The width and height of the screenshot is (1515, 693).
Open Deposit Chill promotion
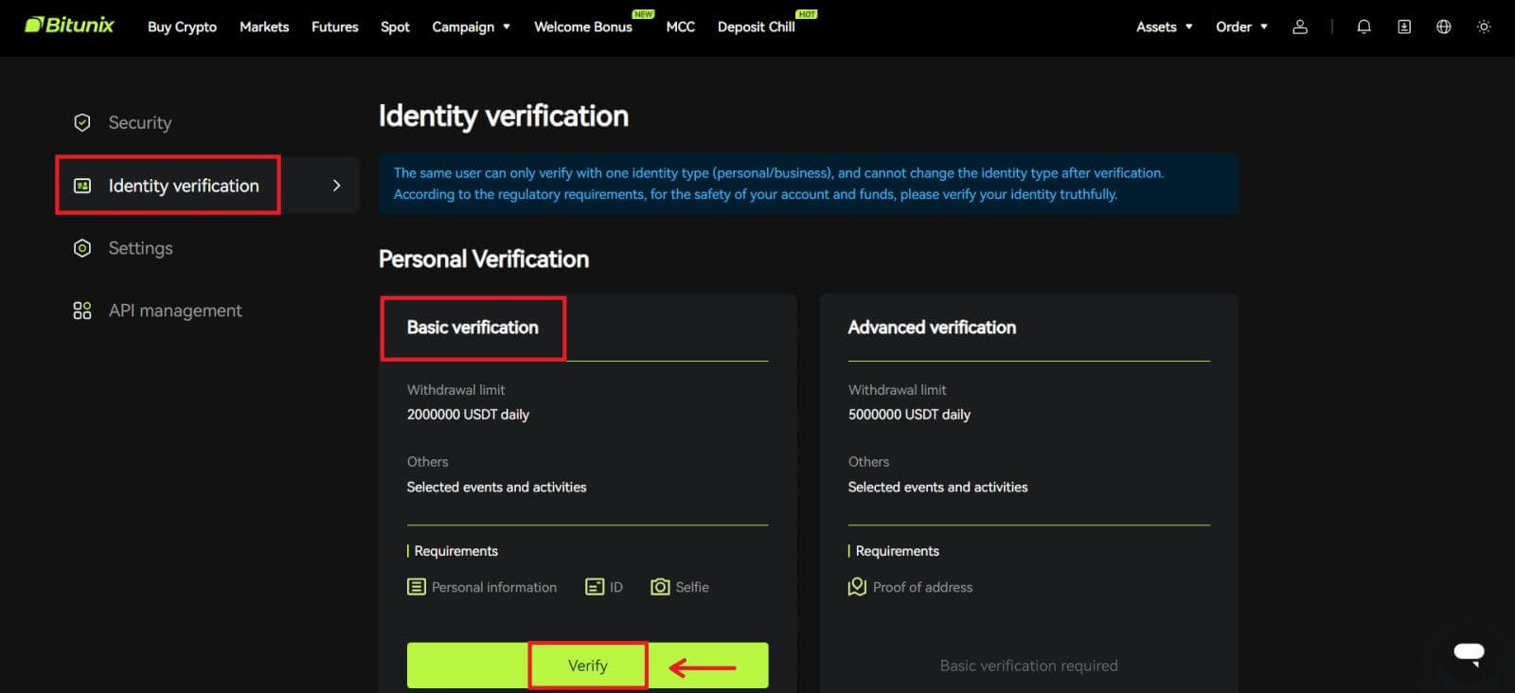click(x=756, y=27)
